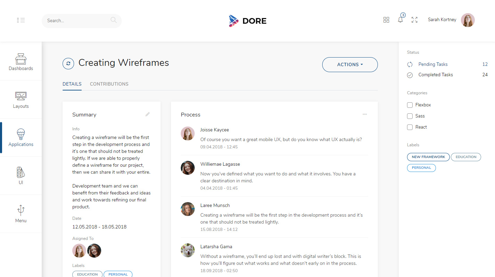Enable the Flexbox category checkbox
The height and width of the screenshot is (277, 495).
click(x=410, y=105)
